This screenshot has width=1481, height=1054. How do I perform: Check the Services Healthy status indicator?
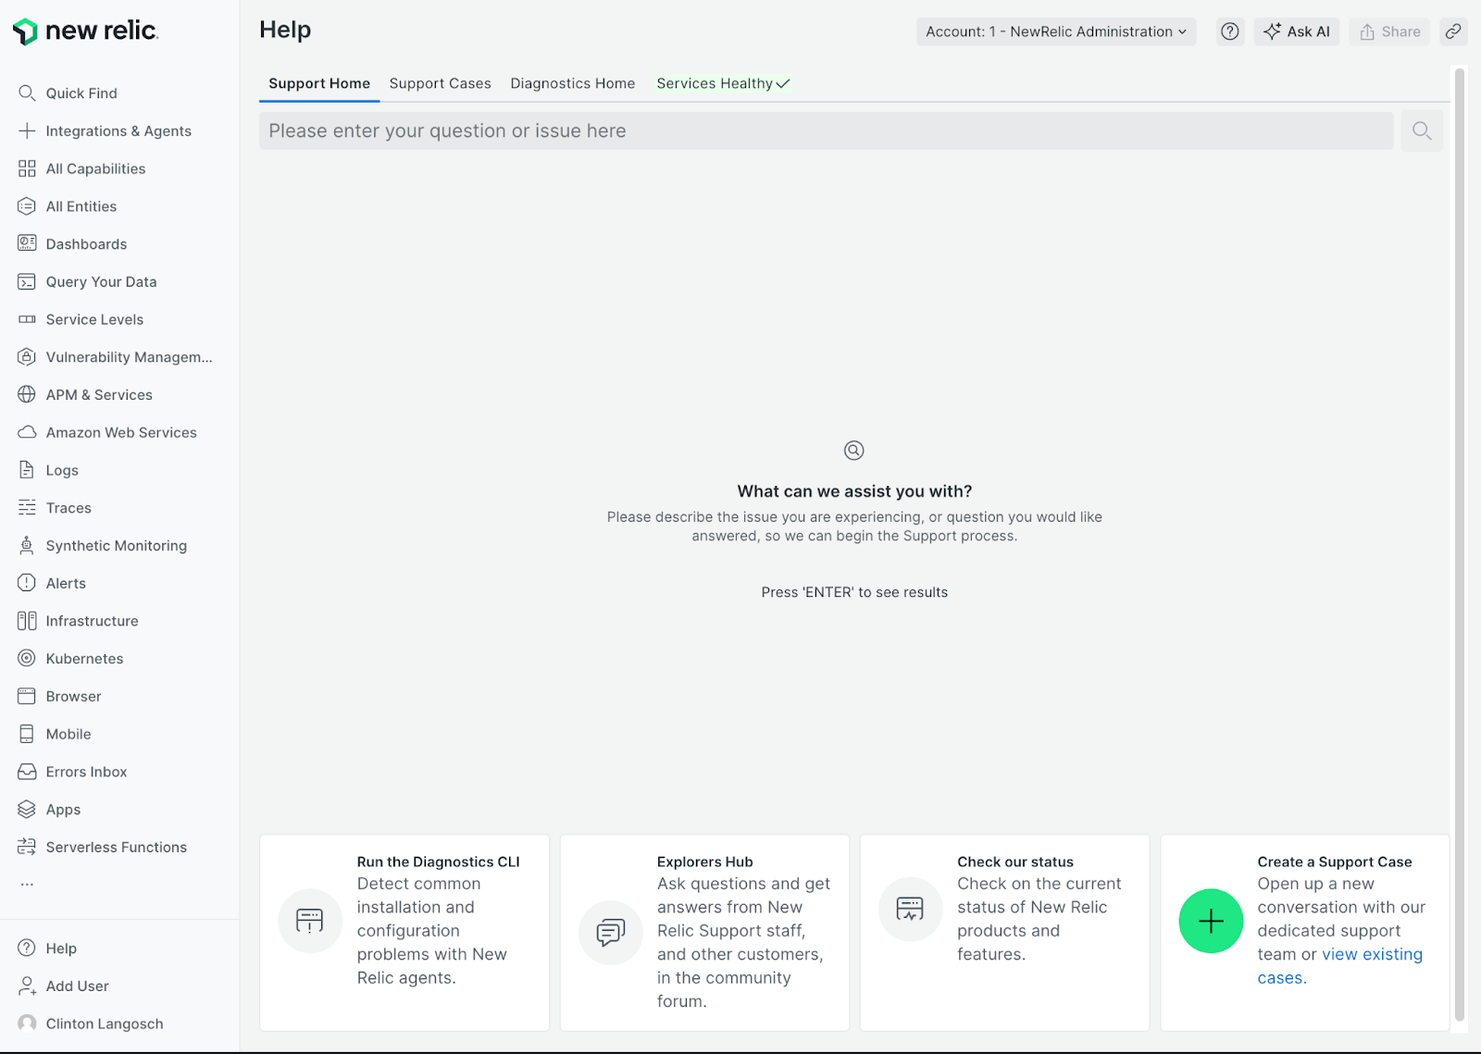click(x=722, y=83)
